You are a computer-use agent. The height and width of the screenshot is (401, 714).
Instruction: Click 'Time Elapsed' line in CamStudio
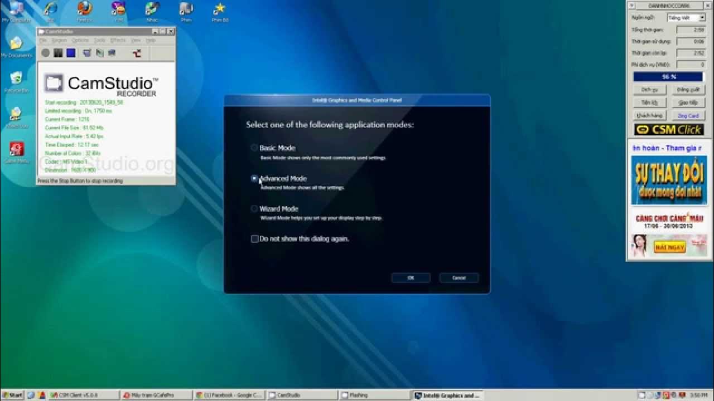pos(71,145)
